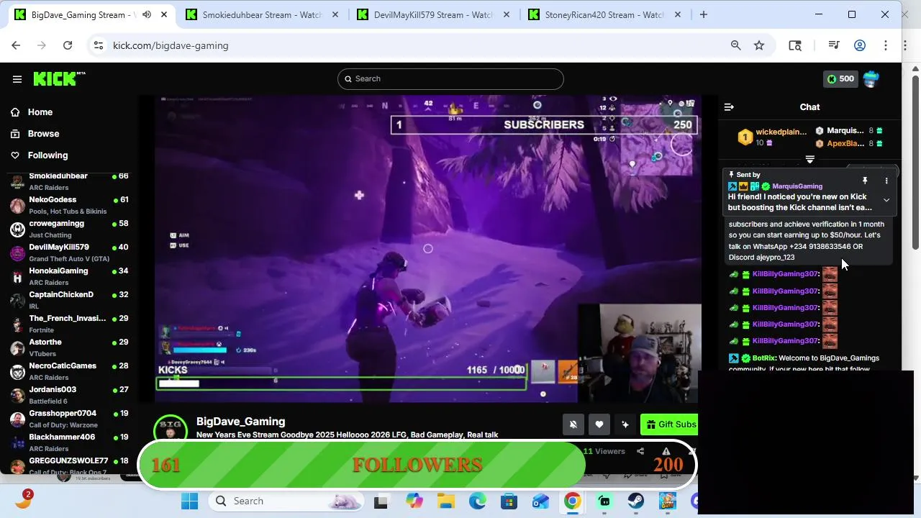This screenshot has width=921, height=518.
Task: Open a new browser tab
Action: (703, 14)
